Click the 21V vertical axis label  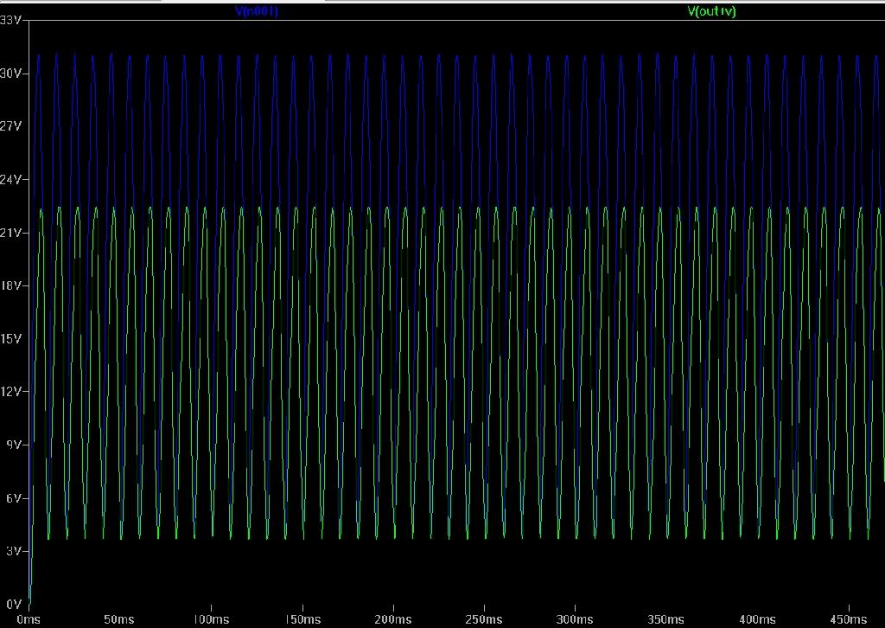click(10, 233)
